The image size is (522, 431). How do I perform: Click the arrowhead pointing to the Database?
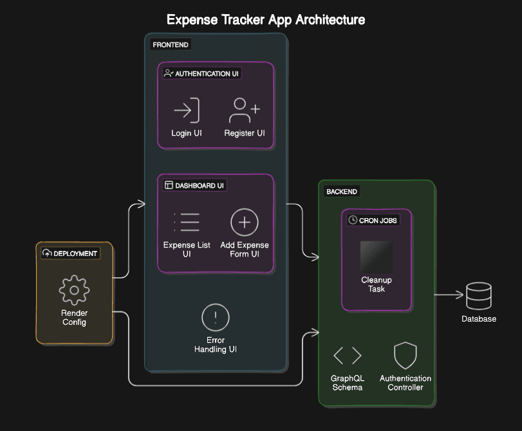click(x=460, y=295)
